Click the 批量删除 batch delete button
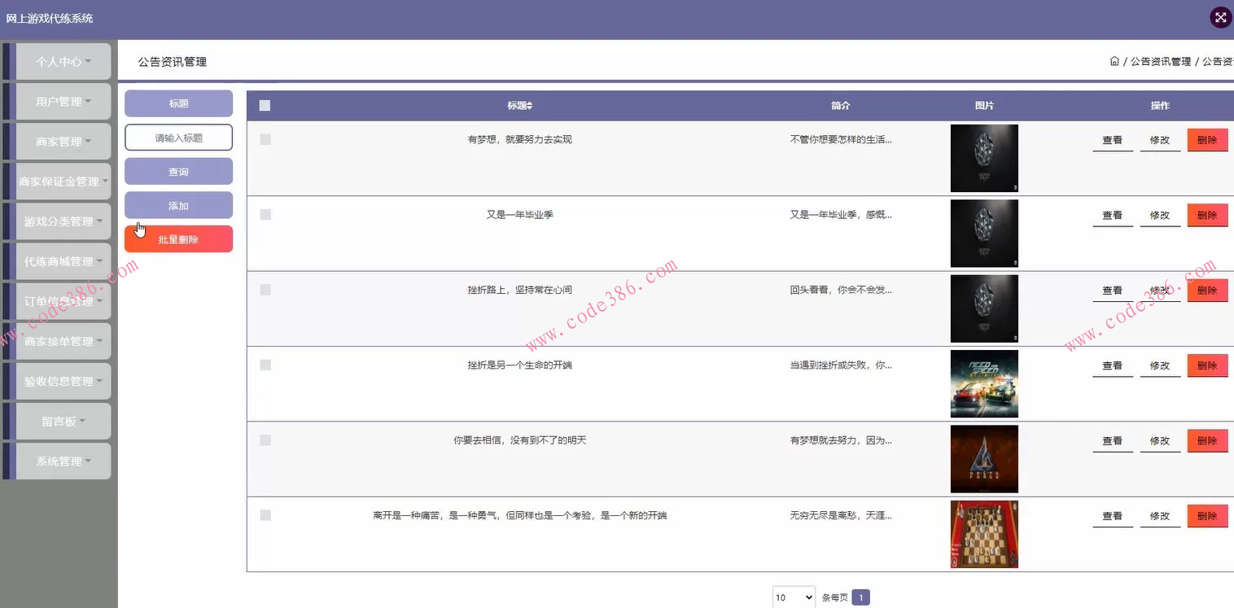Screen dimensions: 1234x608 pyautogui.click(x=178, y=239)
